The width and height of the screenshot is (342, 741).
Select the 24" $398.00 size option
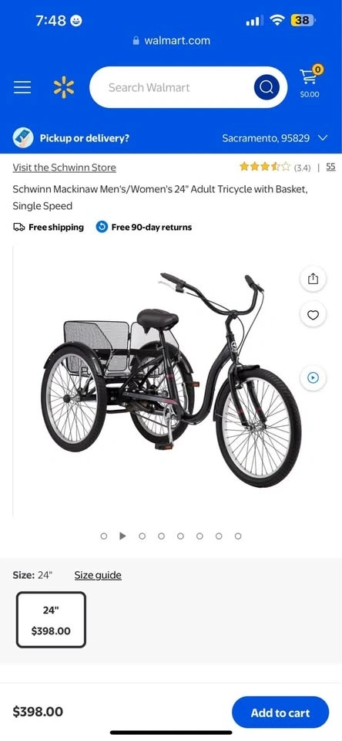pos(51,620)
